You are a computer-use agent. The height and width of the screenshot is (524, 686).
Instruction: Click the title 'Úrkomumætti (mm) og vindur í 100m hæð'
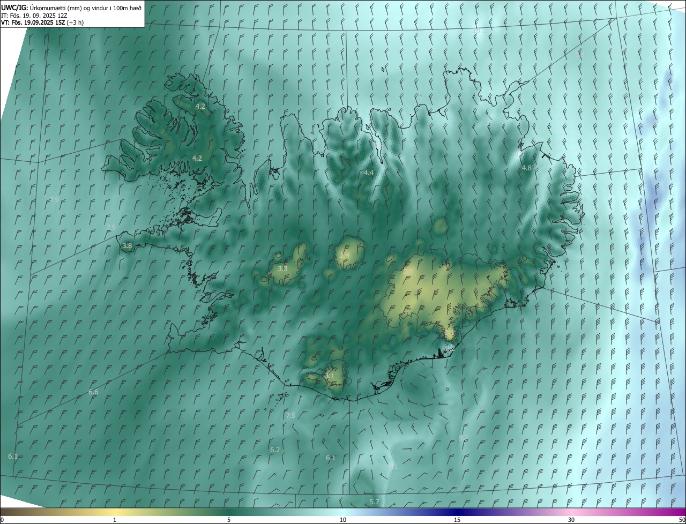click(x=86, y=8)
